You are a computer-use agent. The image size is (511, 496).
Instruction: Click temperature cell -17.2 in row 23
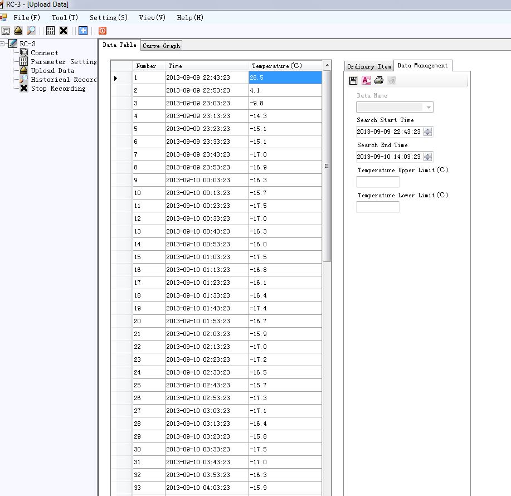(x=285, y=359)
